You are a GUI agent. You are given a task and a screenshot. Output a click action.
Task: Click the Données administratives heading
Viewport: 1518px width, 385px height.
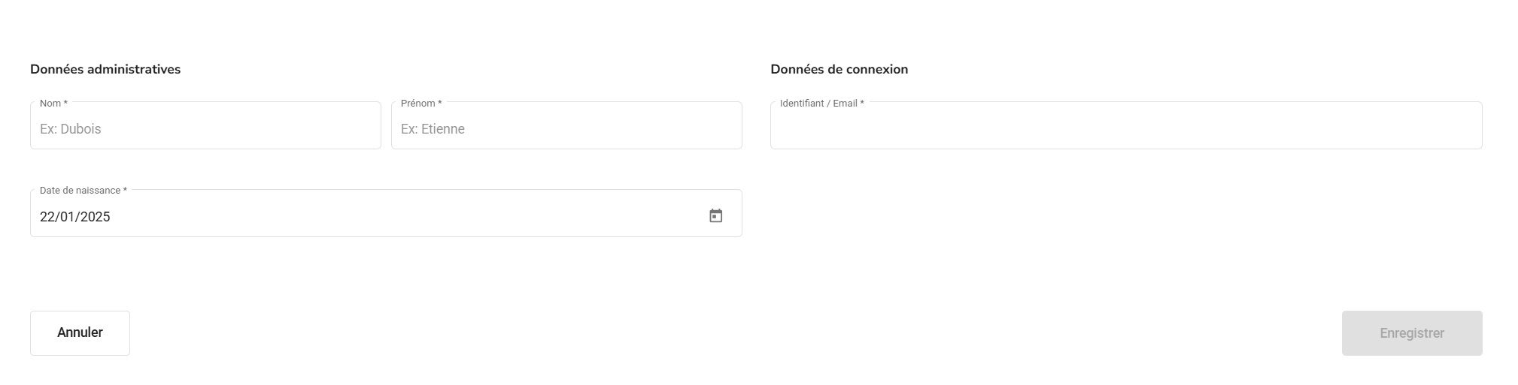(x=105, y=69)
